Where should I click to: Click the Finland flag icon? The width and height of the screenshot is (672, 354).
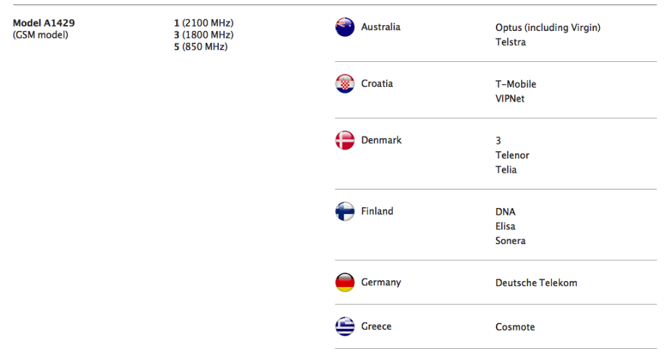click(345, 212)
